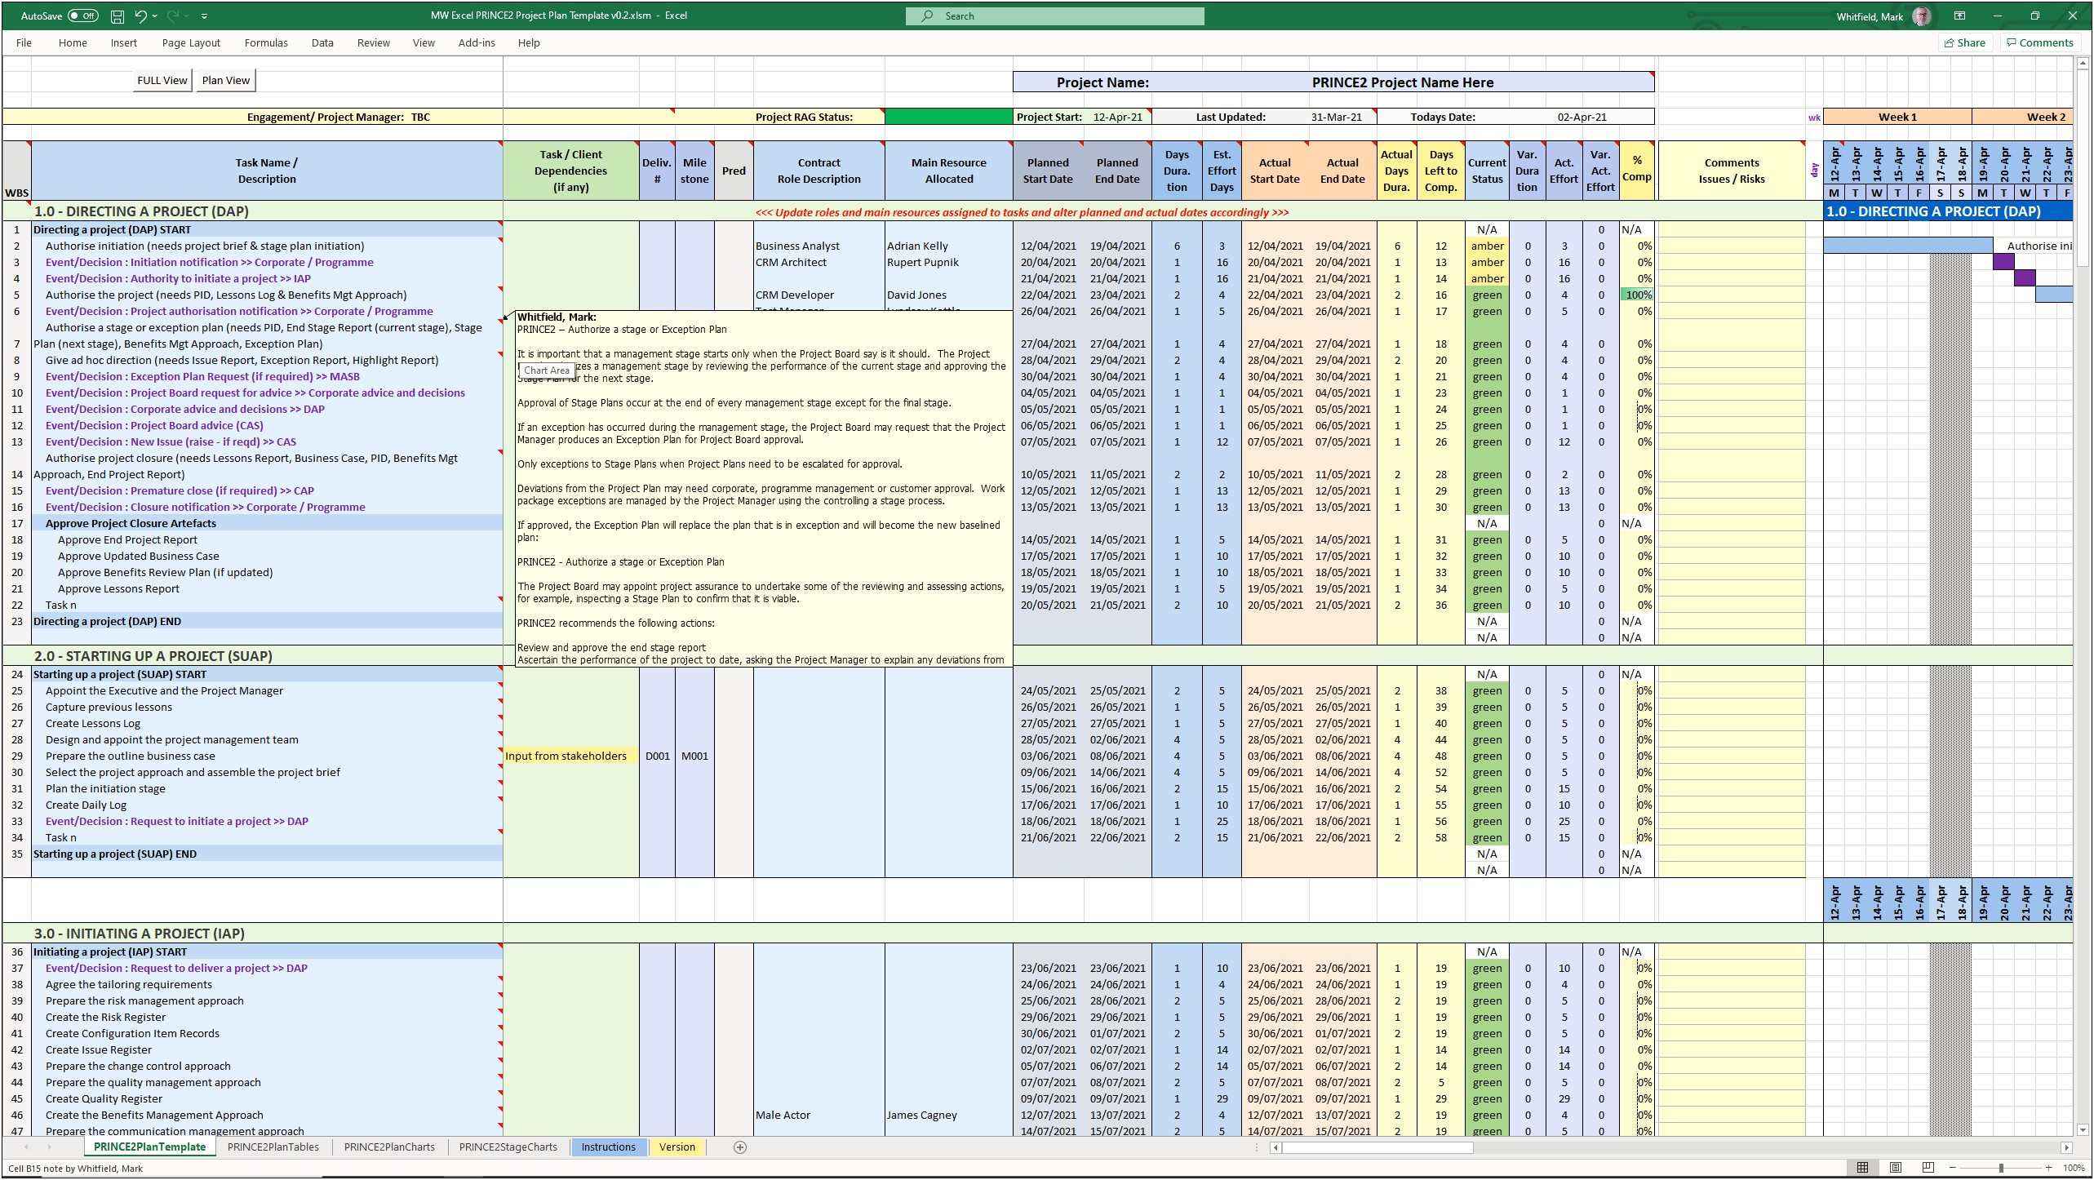This screenshot has width=2094, height=1180.
Task: Open the Formulas tab
Action: click(x=266, y=42)
